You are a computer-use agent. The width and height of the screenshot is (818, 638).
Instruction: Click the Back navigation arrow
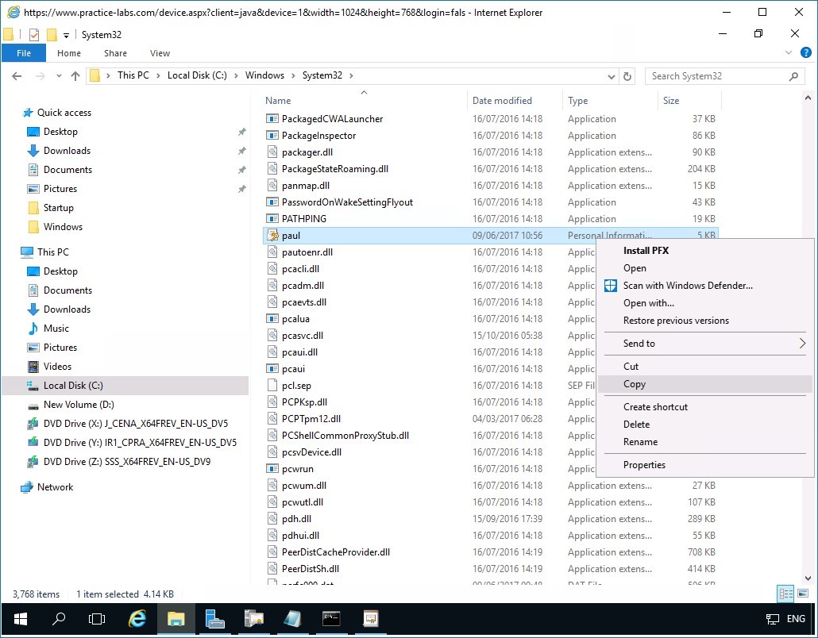pos(17,76)
